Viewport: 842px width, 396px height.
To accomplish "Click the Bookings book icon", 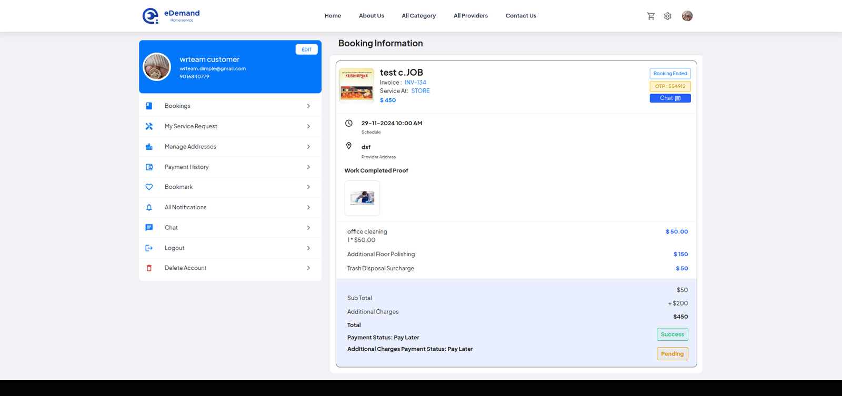I will pyautogui.click(x=149, y=106).
